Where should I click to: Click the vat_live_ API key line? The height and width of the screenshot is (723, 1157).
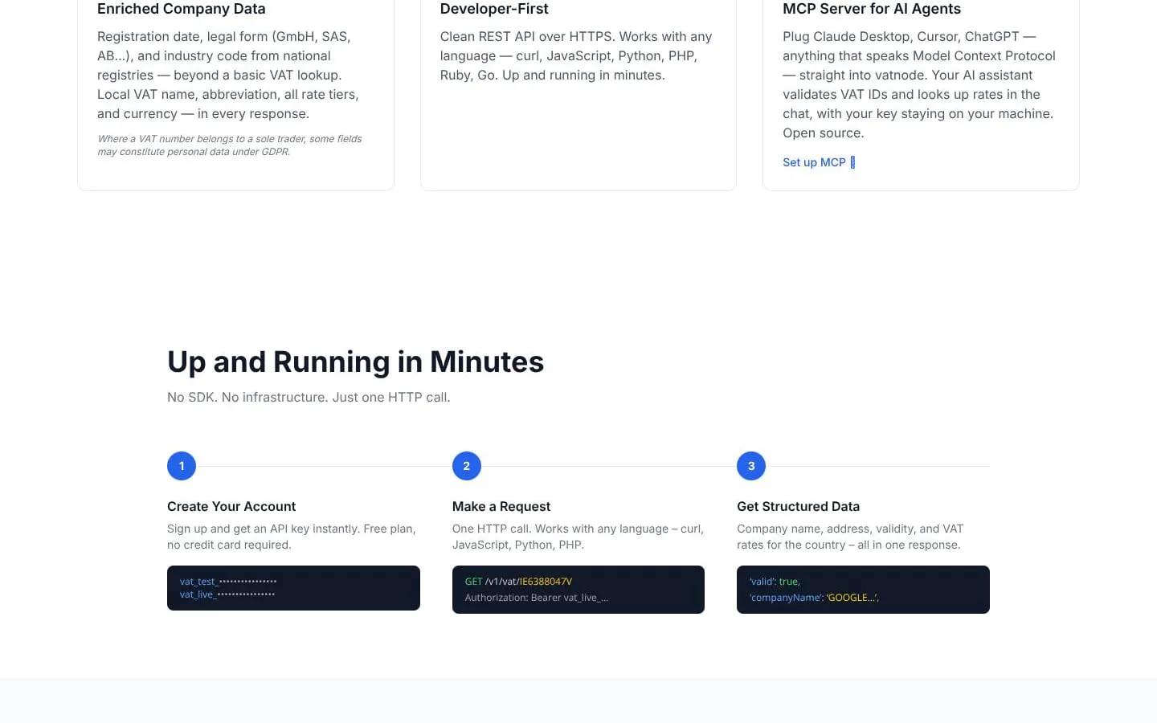click(227, 594)
